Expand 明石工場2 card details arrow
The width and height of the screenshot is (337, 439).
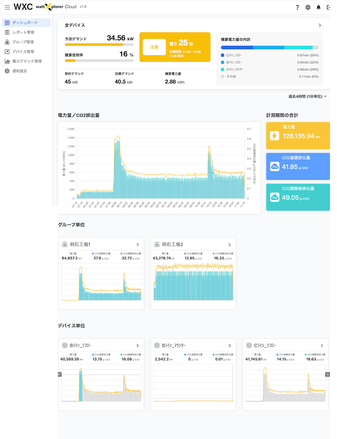tap(230, 245)
